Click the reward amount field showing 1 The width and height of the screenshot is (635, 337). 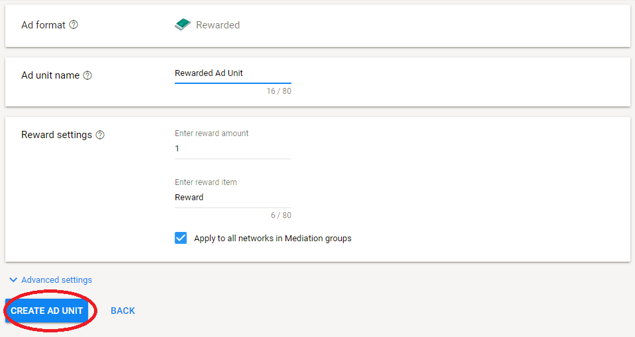pyautogui.click(x=232, y=149)
